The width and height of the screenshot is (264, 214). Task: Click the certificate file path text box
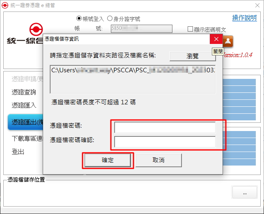[x=133, y=79]
